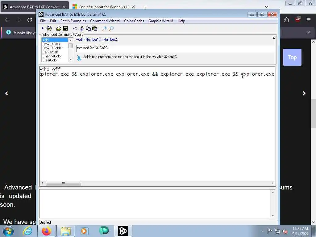Select BrowseFolder in the command list
Viewport: 316px width, 237px height.
55,48
